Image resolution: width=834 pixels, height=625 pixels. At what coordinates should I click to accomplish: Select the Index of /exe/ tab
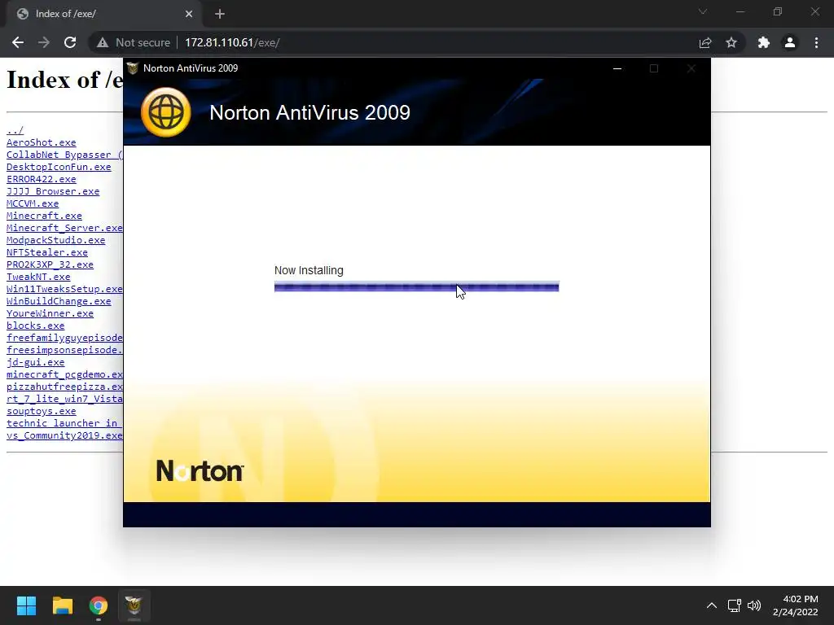click(x=104, y=15)
